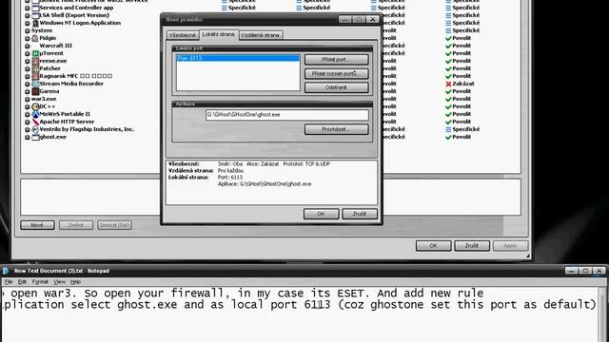Click the Services and Controller app icon

pos(35,8)
